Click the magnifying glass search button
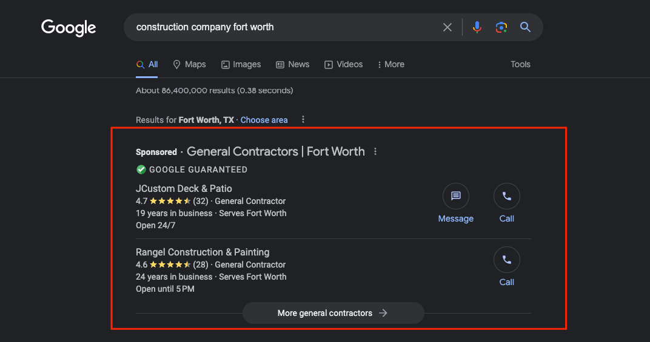650x342 pixels. [x=525, y=27]
